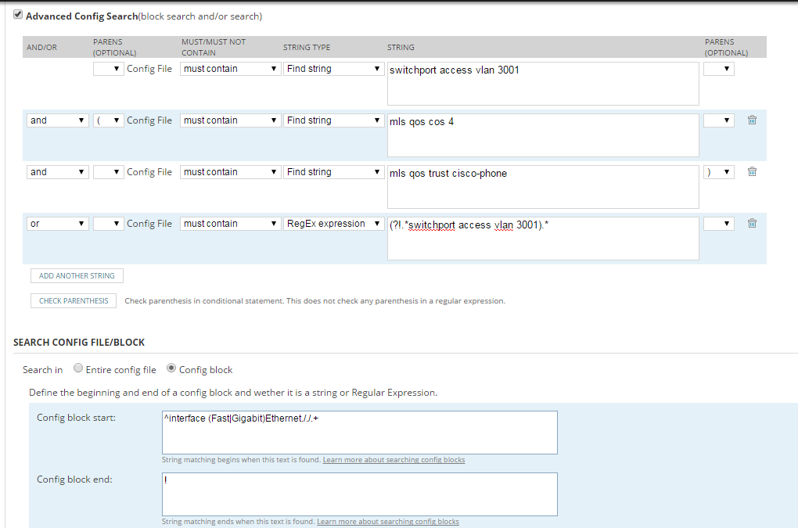Image resolution: width=798 pixels, height=528 pixels.
Task: Open and/or dropdown for cisco-phone row
Action: click(x=58, y=172)
